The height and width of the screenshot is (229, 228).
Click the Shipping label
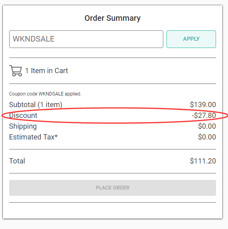tap(23, 126)
